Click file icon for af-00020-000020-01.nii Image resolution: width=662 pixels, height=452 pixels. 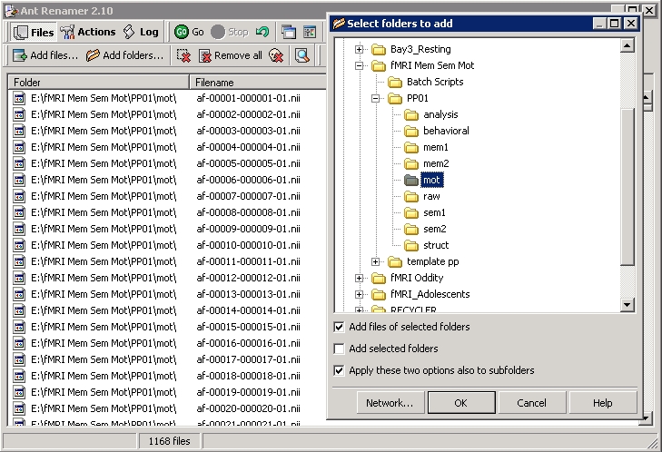pyautogui.click(x=19, y=409)
